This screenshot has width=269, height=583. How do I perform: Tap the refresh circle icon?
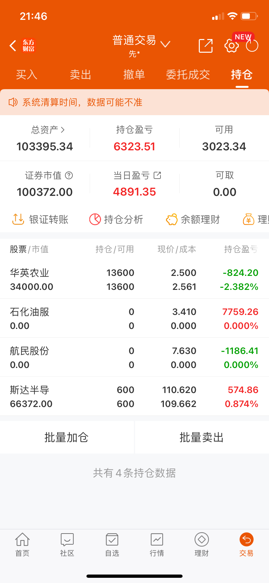pos(252,46)
